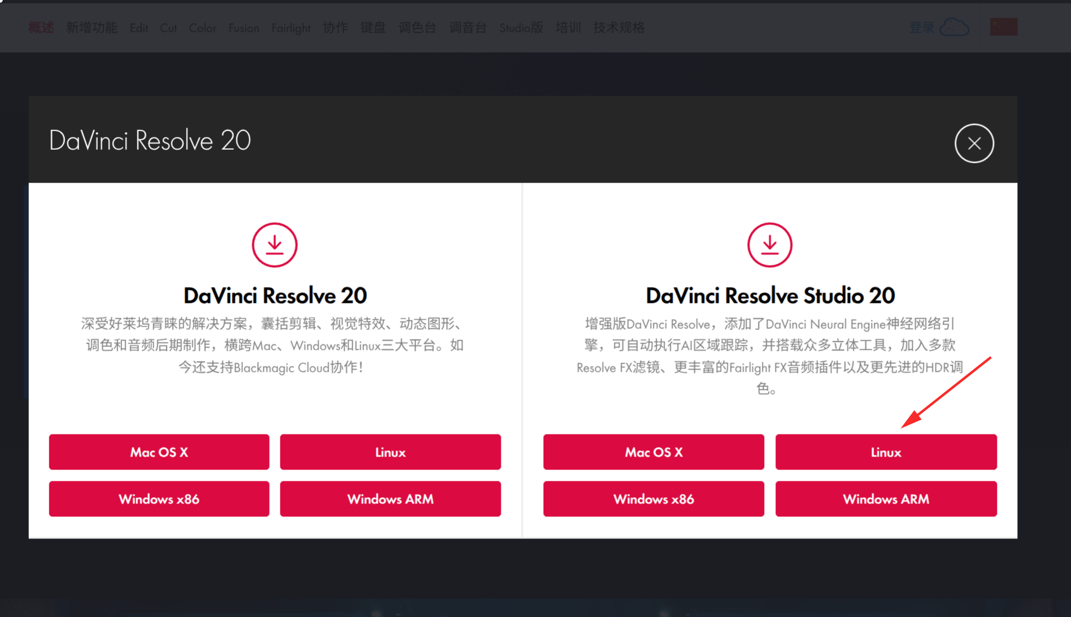The height and width of the screenshot is (617, 1071).
Task: Open the Blackmagic Cloud icon in the header
Action: [954, 27]
